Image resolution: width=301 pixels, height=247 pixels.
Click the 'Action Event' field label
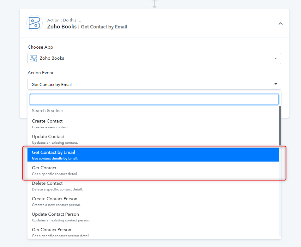click(40, 73)
